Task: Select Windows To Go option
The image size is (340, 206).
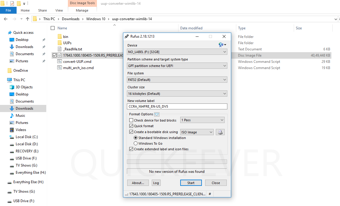Action: click(135, 143)
